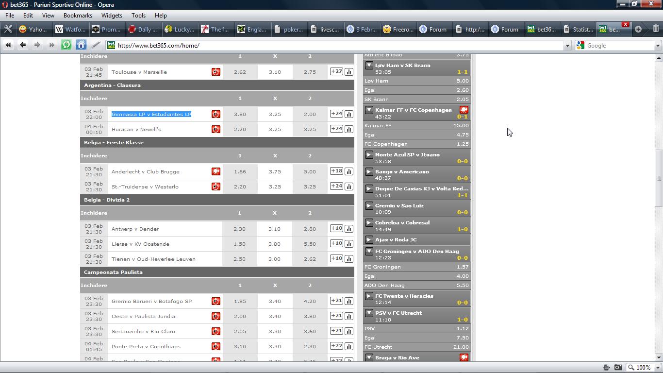The height and width of the screenshot is (373, 663).
Task: Expand Duque De Caxias RJ match odds
Action: coord(369,189)
